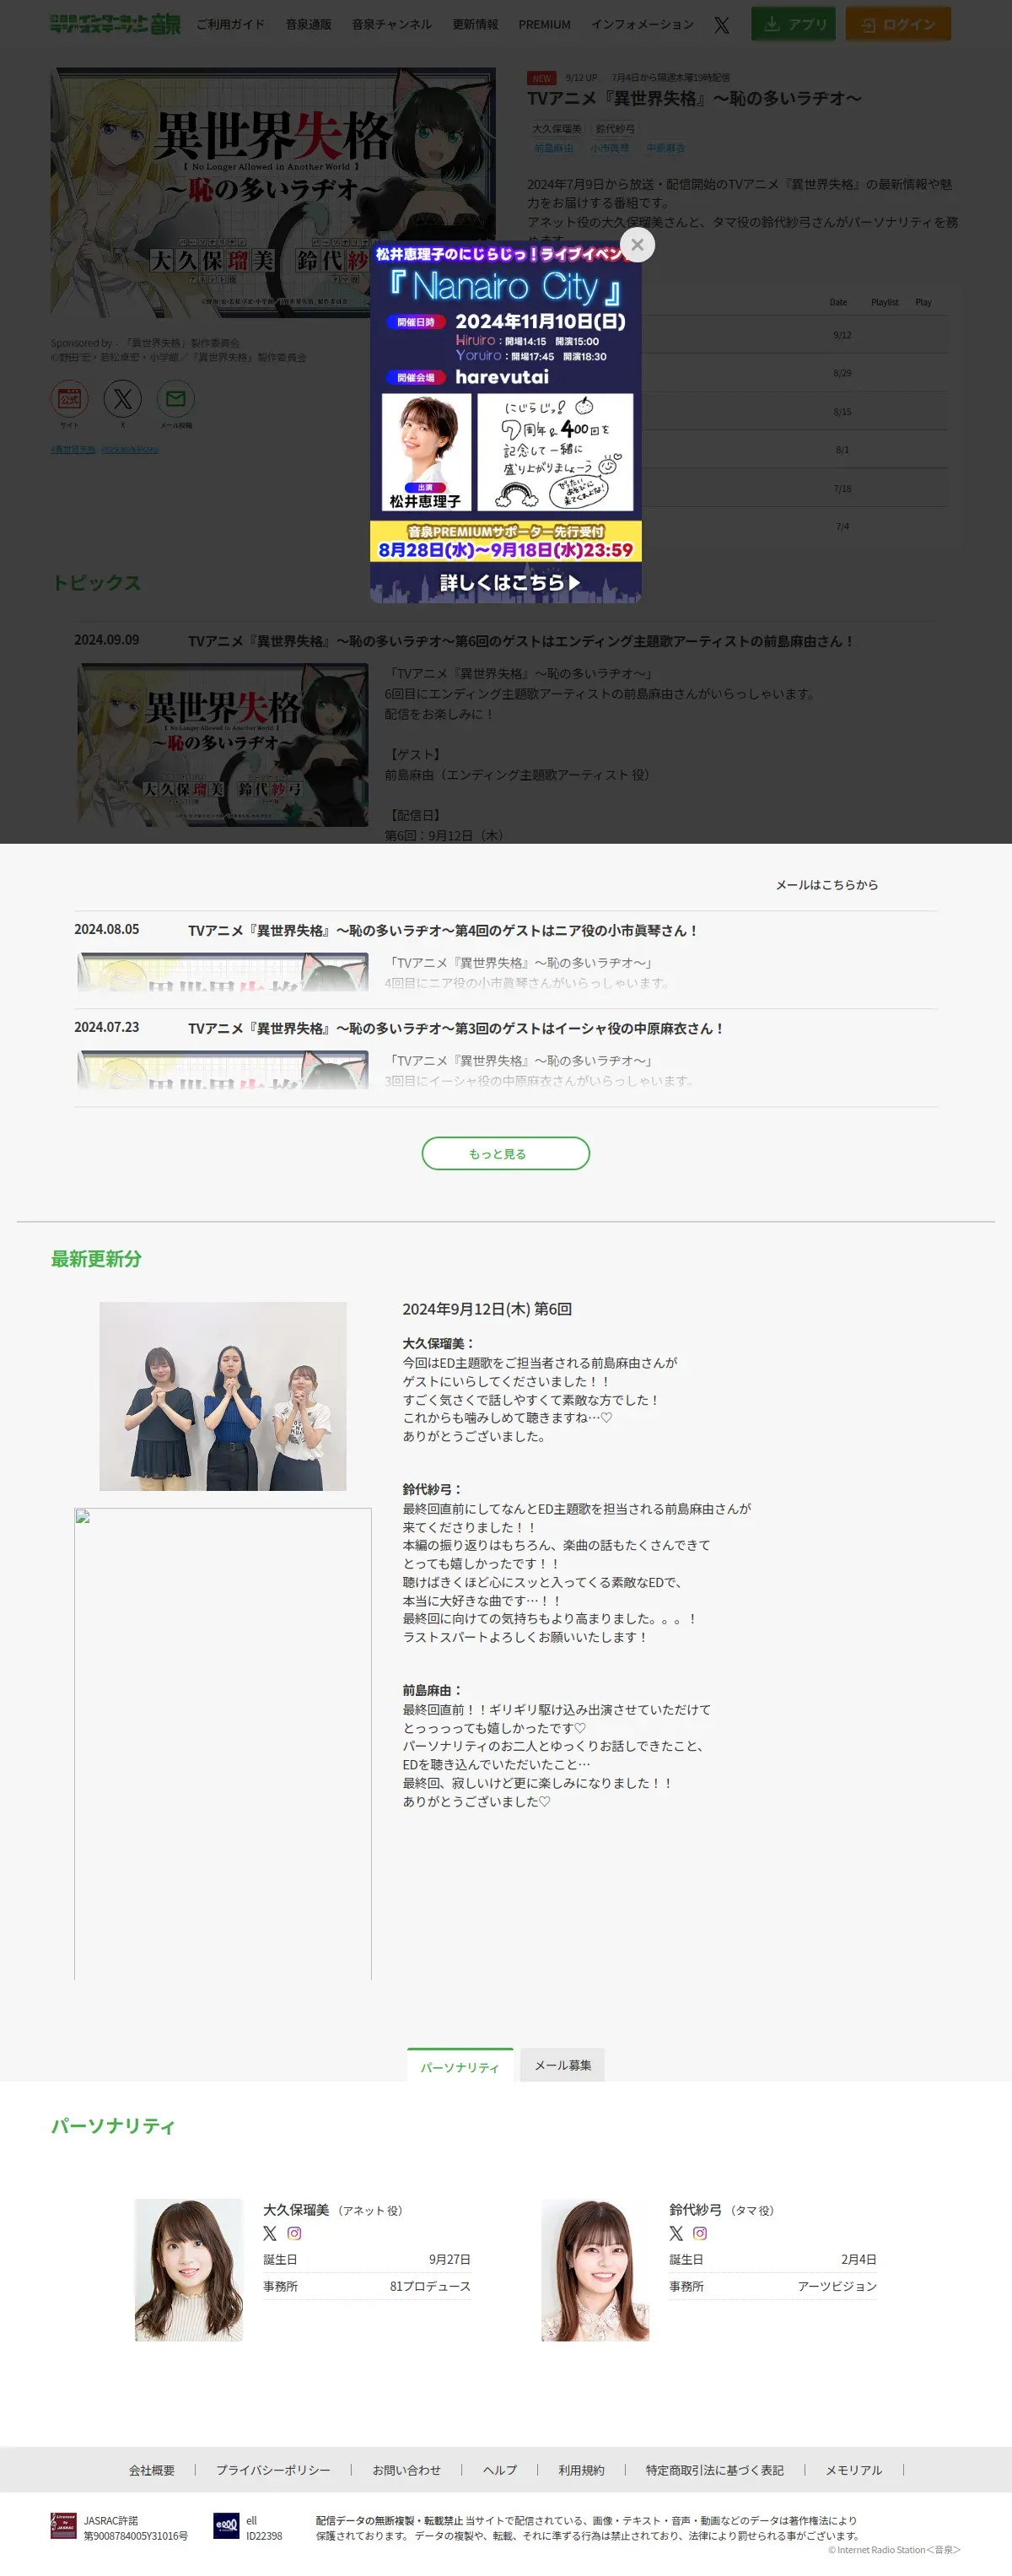The image size is (1012, 2576).
Task: Close the Nanairo City popup banner
Action: tap(638, 245)
